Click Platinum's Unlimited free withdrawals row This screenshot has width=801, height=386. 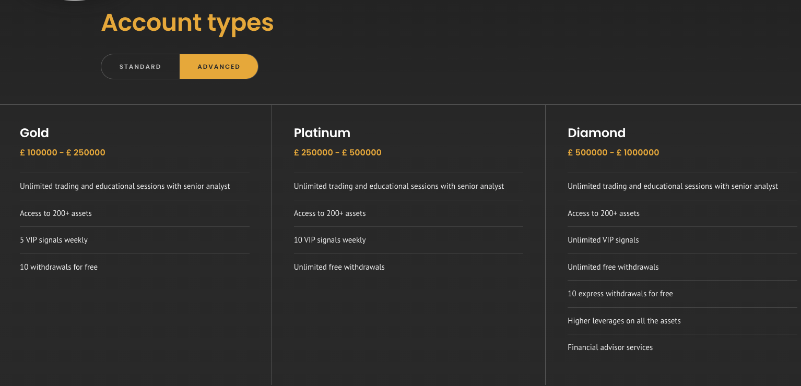pyautogui.click(x=408, y=267)
